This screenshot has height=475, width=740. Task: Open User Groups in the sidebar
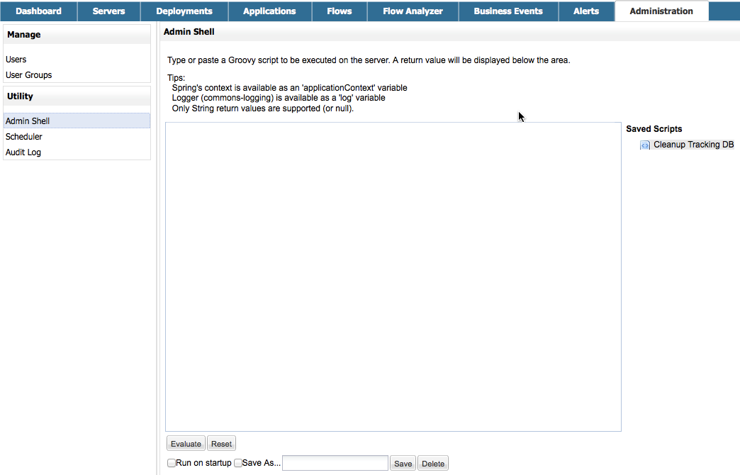coord(29,75)
